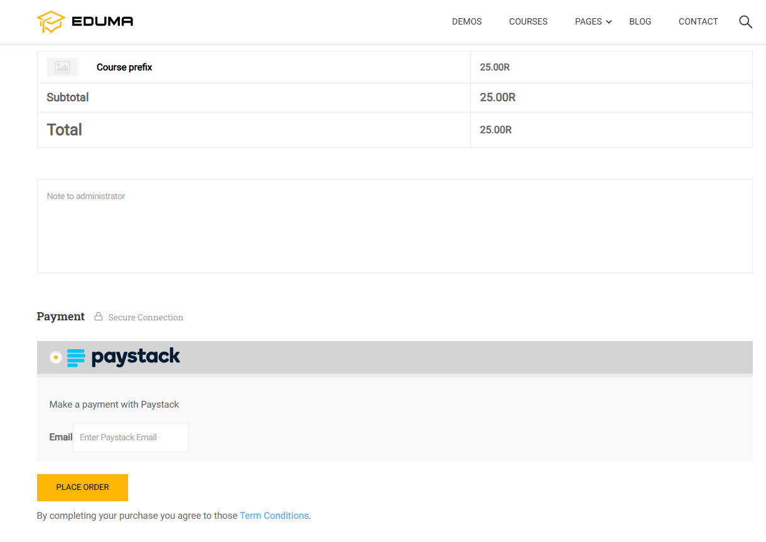Viewport: 766px width, 542px height.
Task: Click the Payment heading
Action: pos(61,317)
